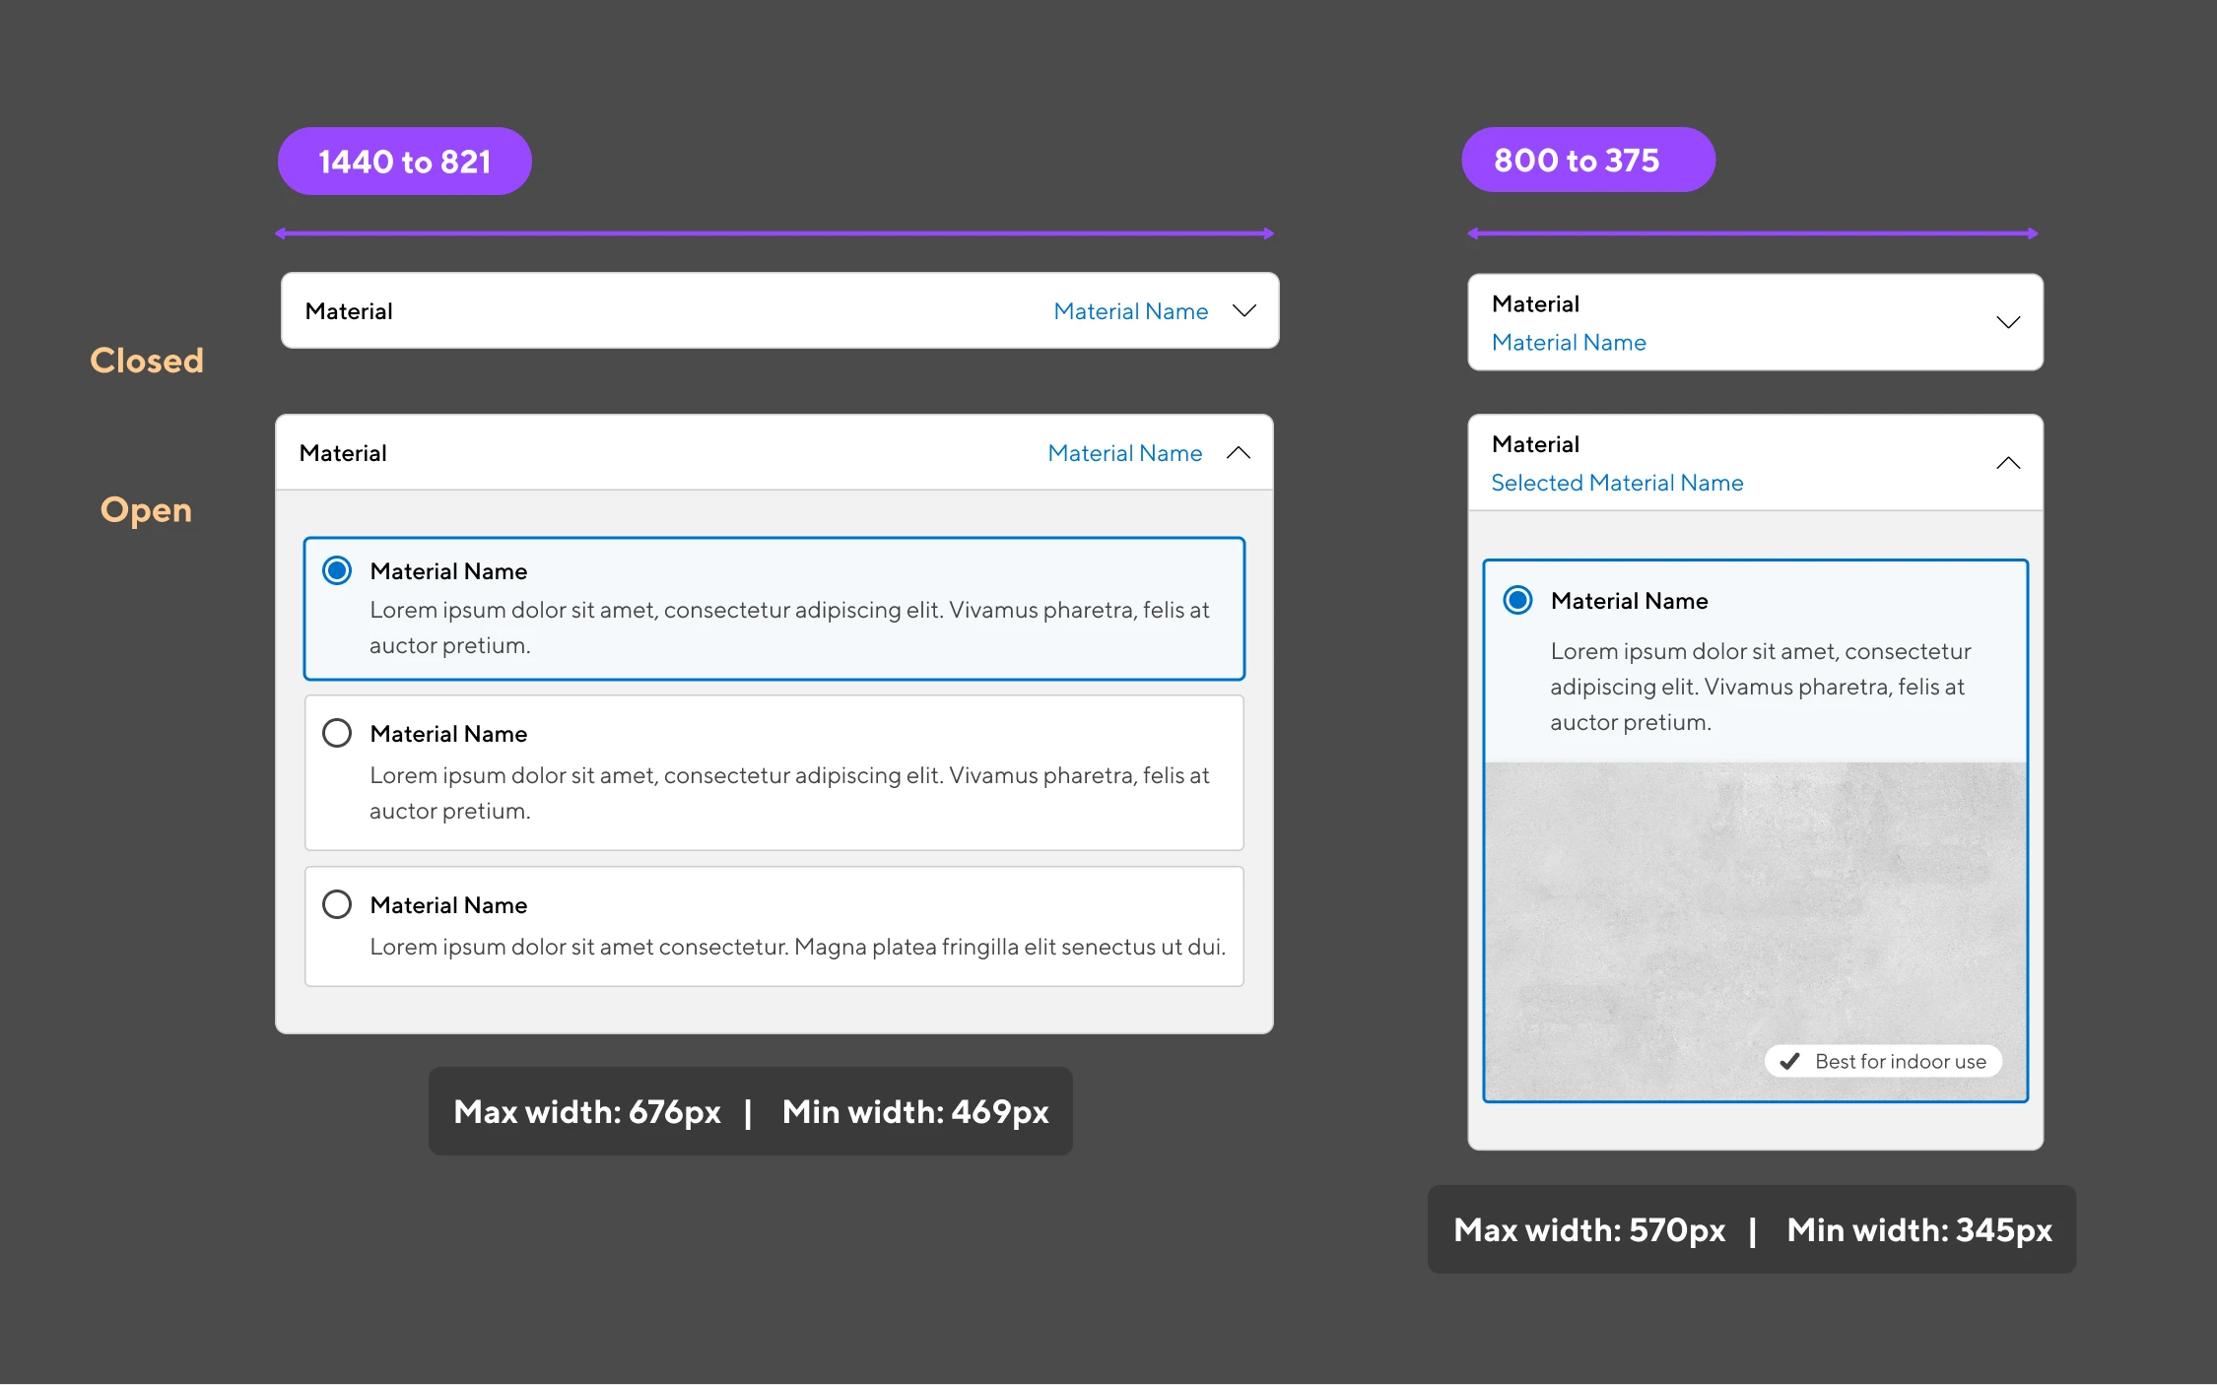Viewport: 2217px width, 1385px height.
Task: Select the middle option's radio button in wide list
Action: pos(337,733)
